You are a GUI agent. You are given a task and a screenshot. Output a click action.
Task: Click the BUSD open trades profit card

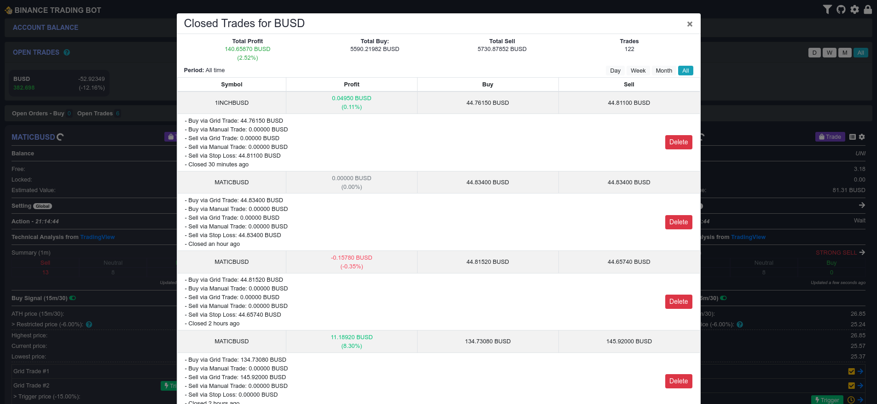[59, 83]
